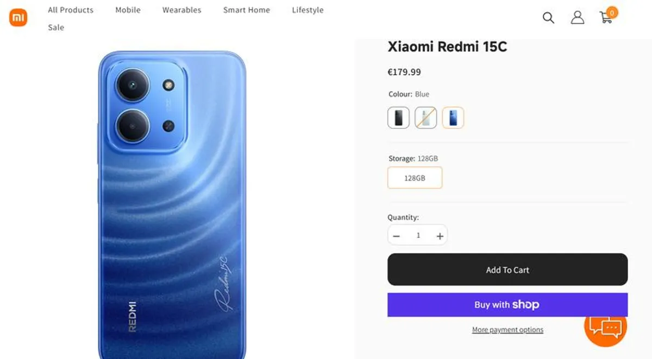Click the cart item count badge
The height and width of the screenshot is (359, 652).
click(x=611, y=12)
